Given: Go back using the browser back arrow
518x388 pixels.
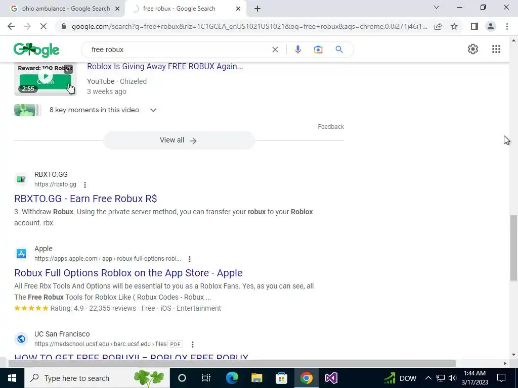Looking at the screenshot, I should (11, 26).
